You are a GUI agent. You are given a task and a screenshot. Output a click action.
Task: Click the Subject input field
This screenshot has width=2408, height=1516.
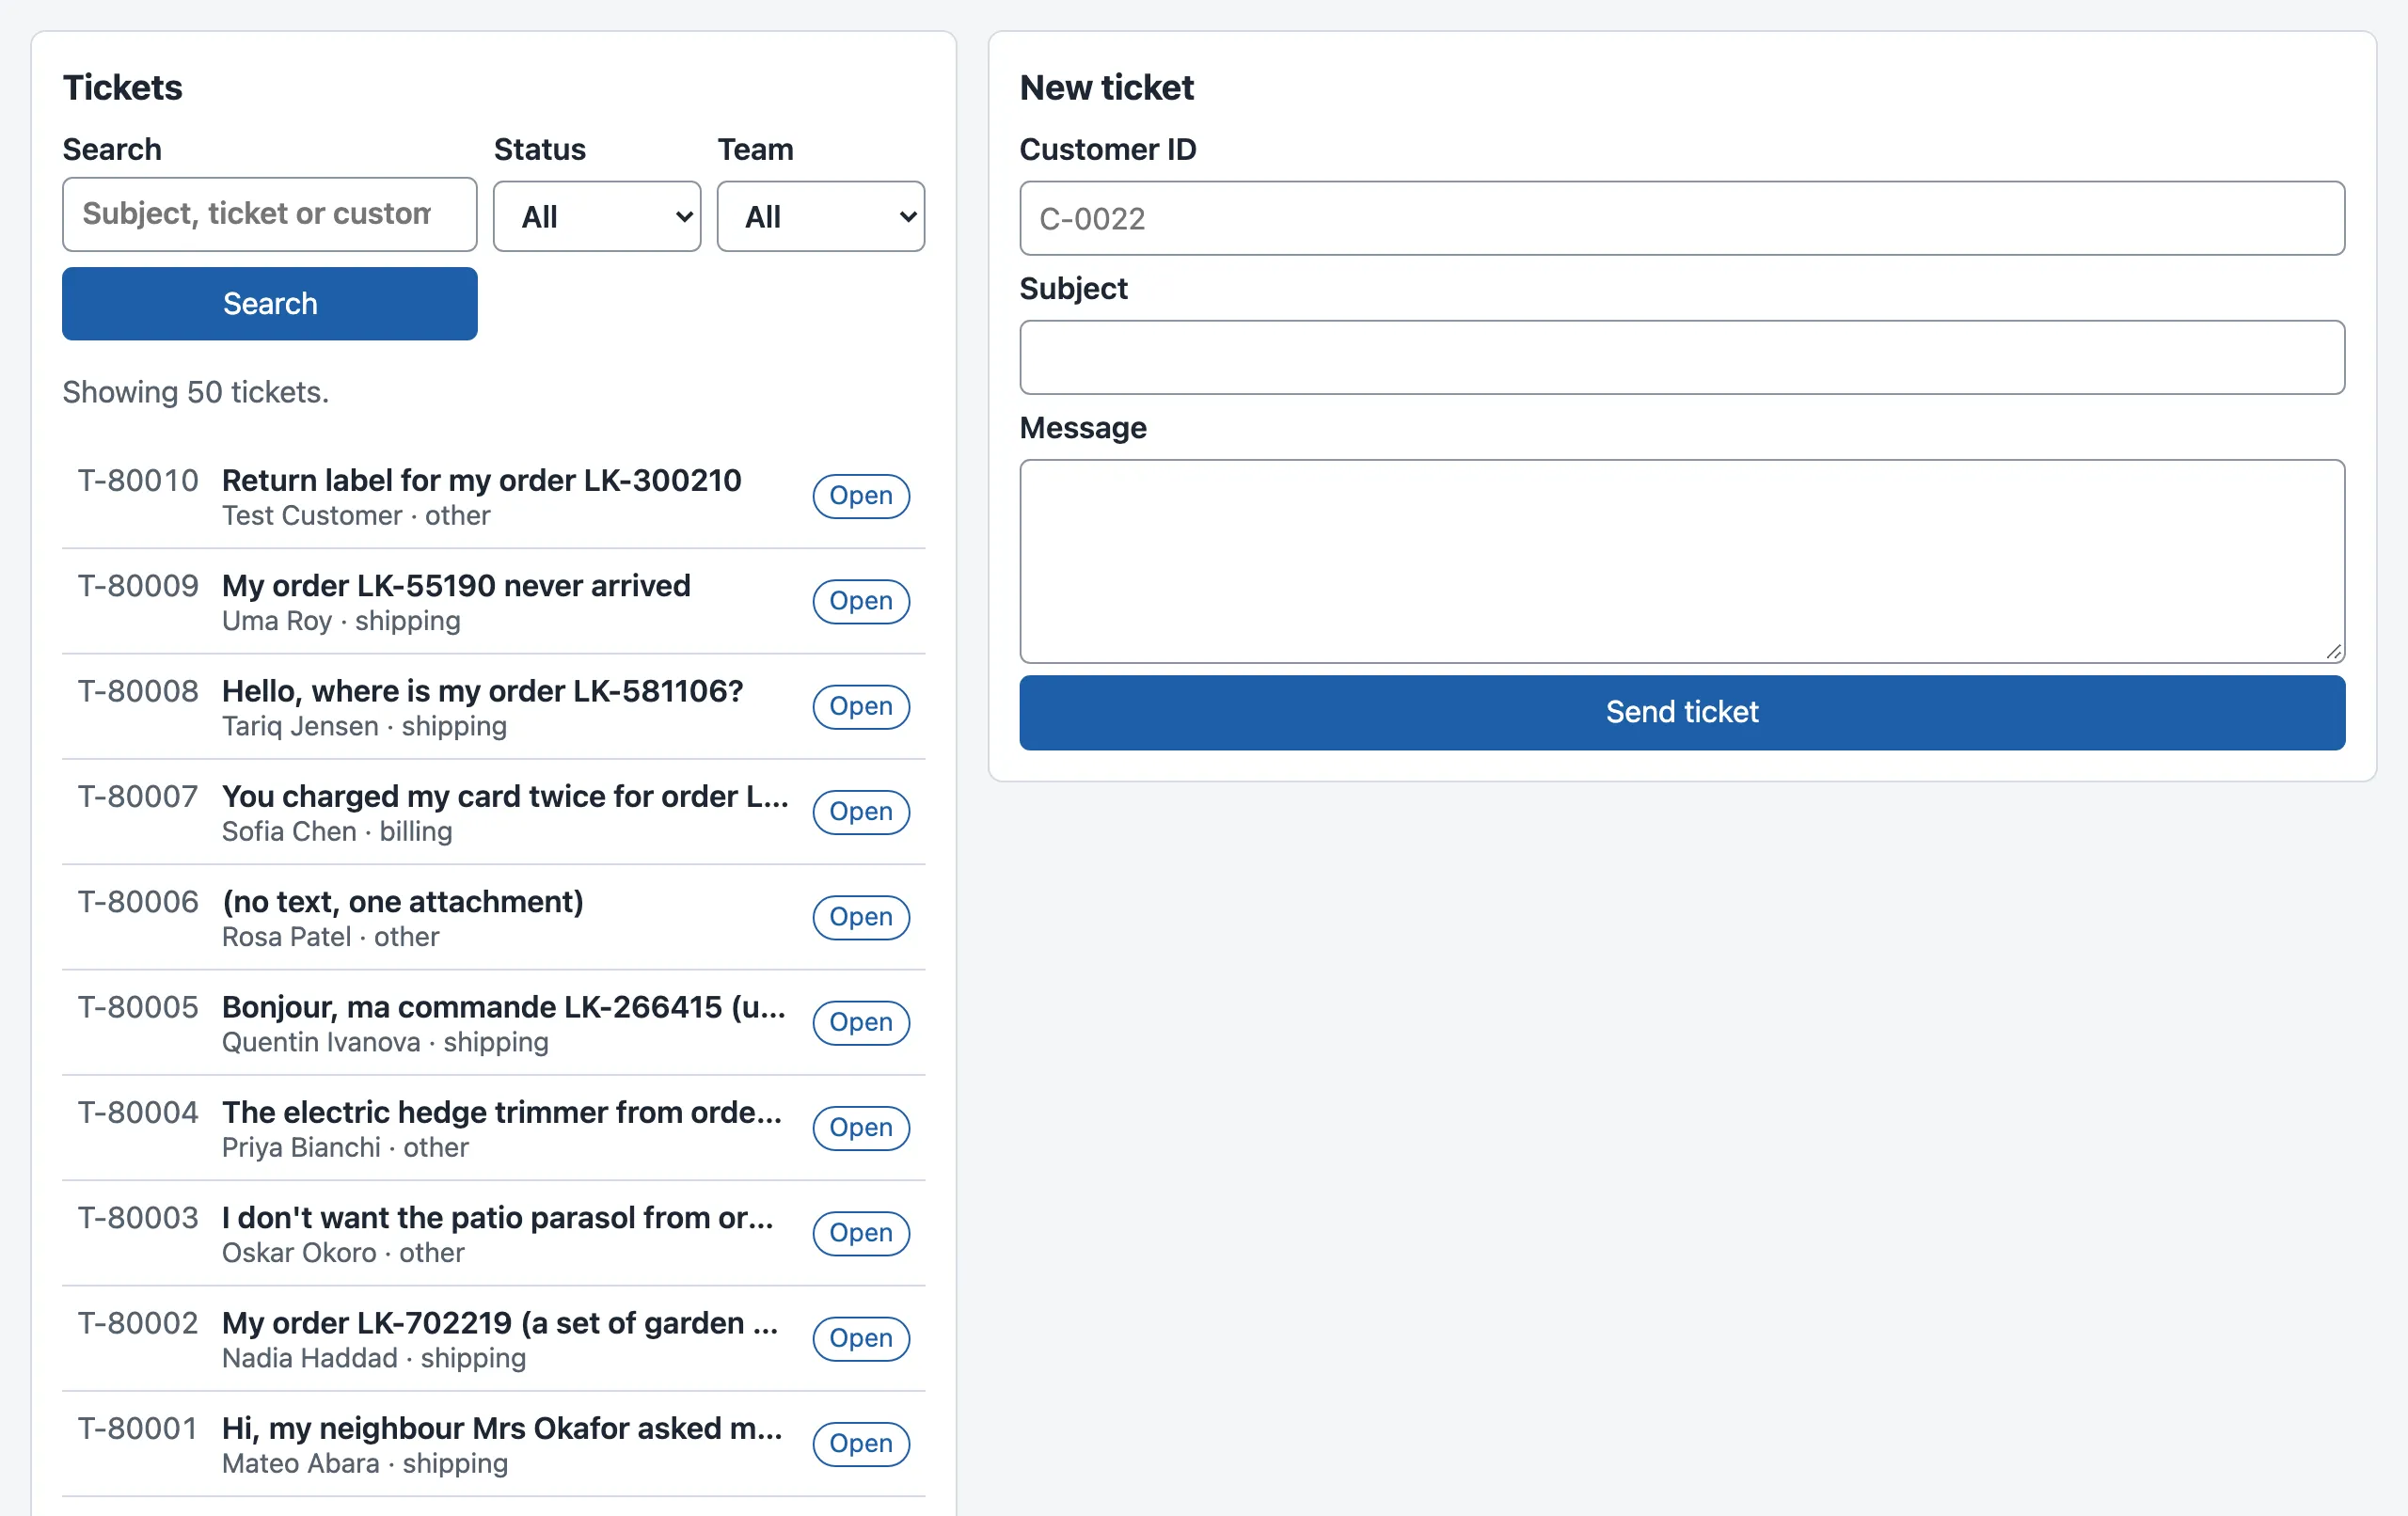(x=1681, y=357)
